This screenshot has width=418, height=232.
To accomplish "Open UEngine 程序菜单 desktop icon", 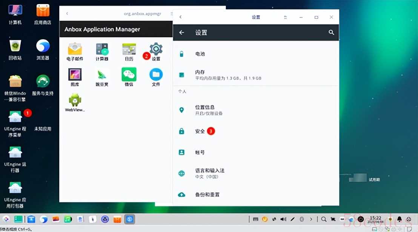I will coord(15,124).
